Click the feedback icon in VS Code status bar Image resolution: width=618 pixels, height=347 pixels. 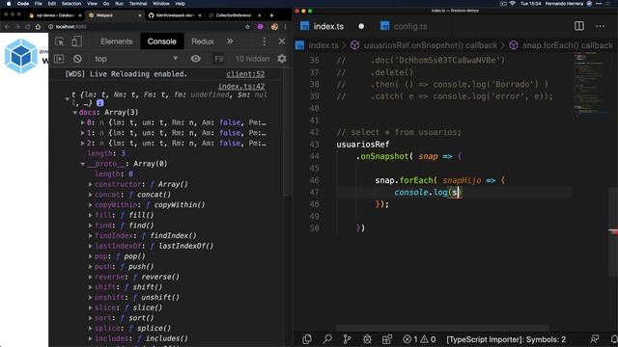(595, 339)
